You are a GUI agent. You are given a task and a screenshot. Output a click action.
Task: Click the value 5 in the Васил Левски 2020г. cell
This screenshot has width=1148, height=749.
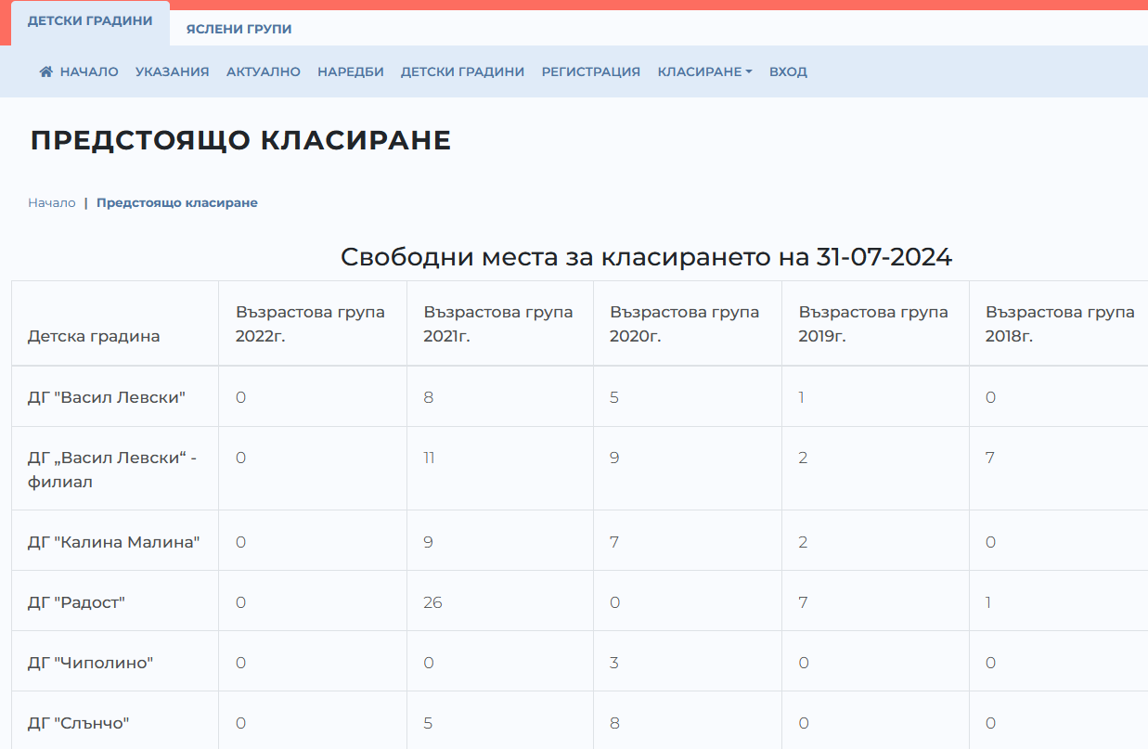(x=614, y=397)
